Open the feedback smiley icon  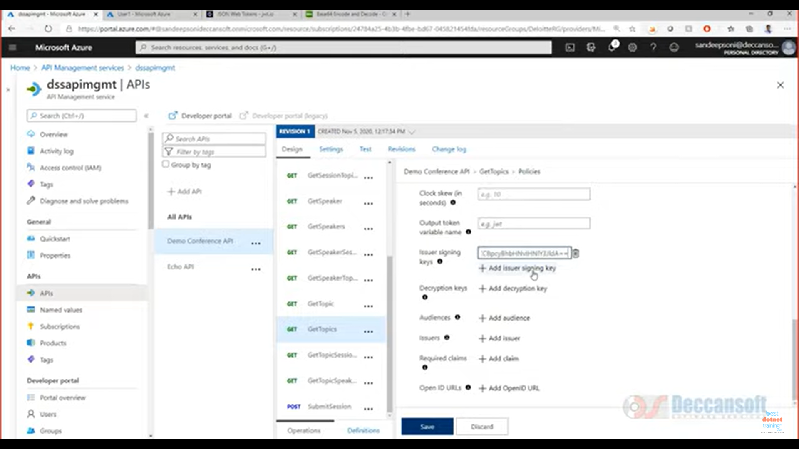674,48
